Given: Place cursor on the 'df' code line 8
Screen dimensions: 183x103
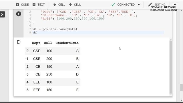Looking at the screenshot, I should tap(35, 33).
